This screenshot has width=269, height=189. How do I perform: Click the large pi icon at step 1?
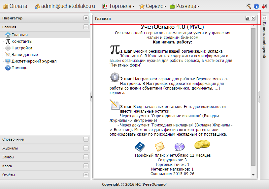coord(115,50)
